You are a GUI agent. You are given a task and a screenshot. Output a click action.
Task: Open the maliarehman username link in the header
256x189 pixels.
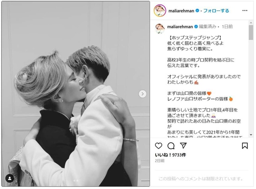tap(181, 11)
